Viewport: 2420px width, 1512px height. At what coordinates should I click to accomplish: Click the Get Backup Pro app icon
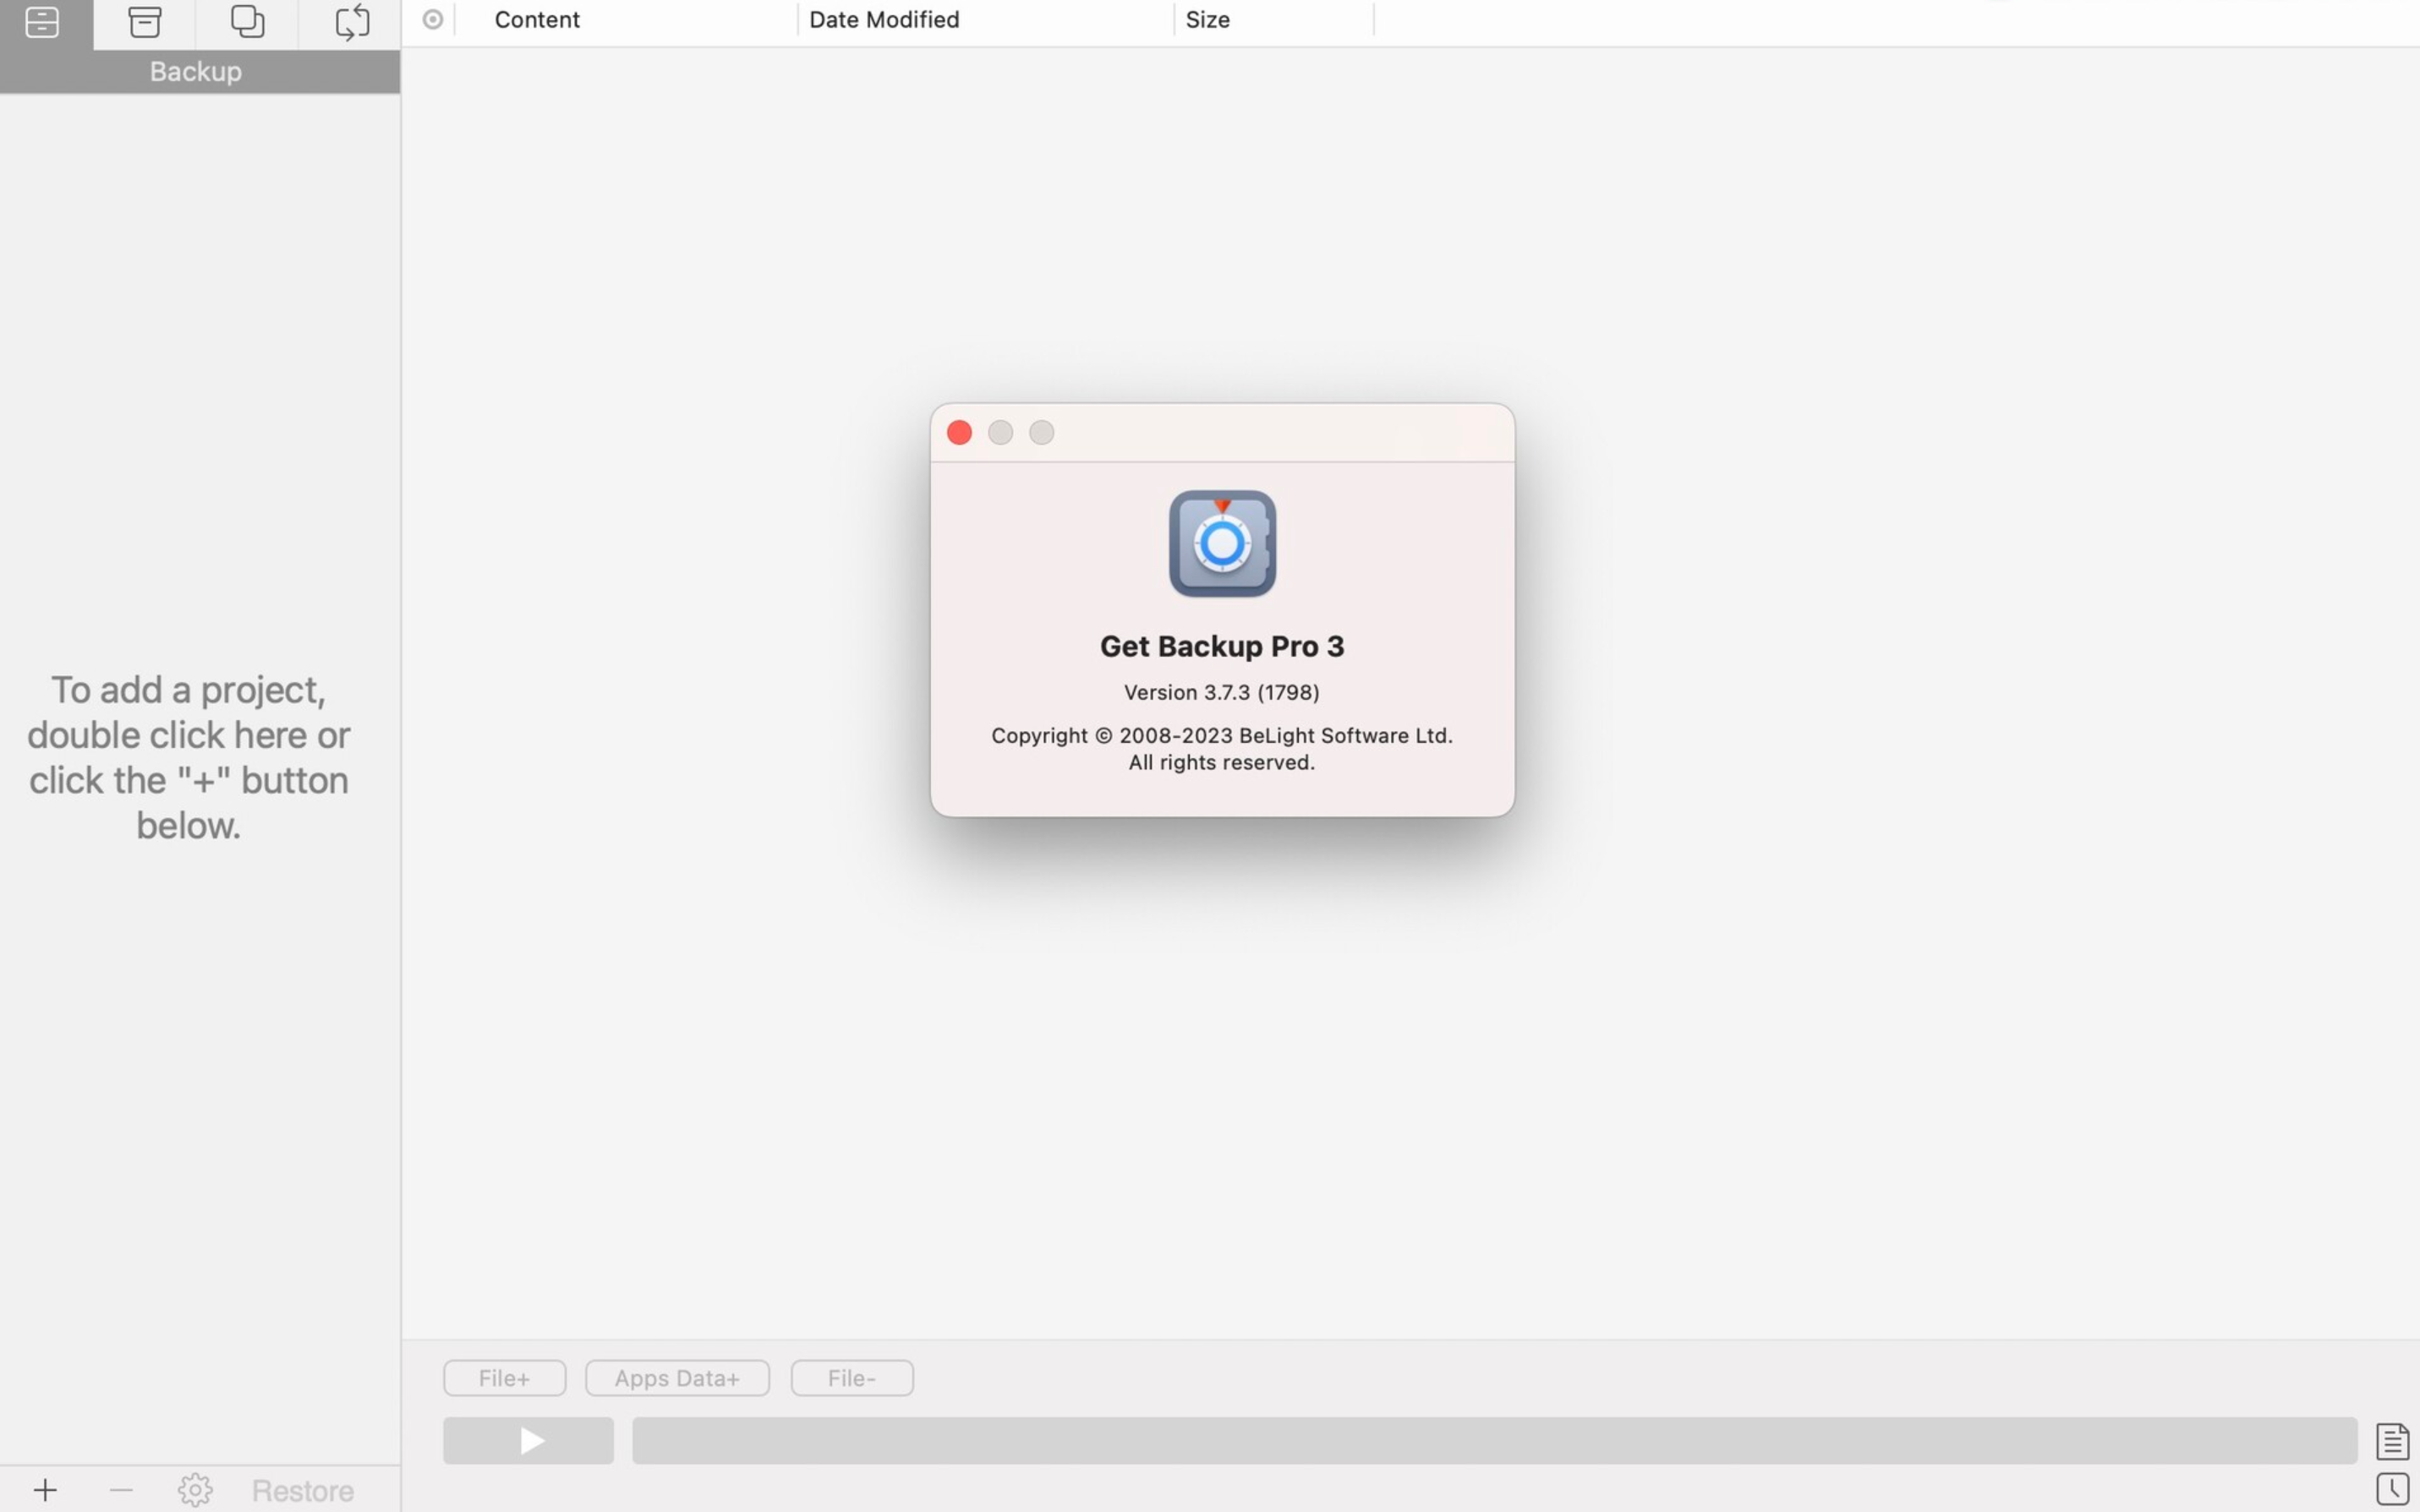1222,543
